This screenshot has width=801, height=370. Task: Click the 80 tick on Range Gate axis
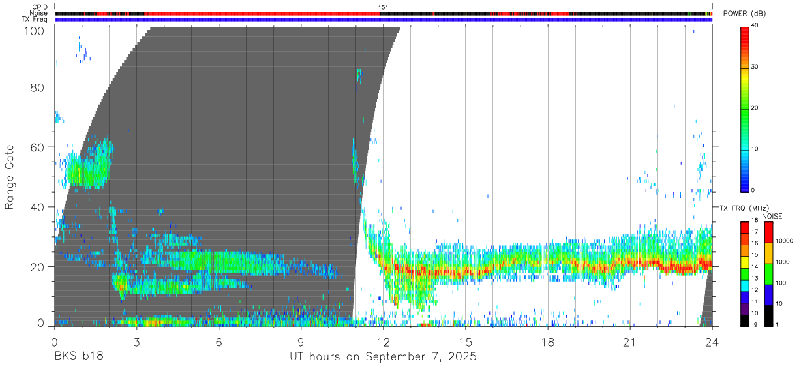pos(37,87)
